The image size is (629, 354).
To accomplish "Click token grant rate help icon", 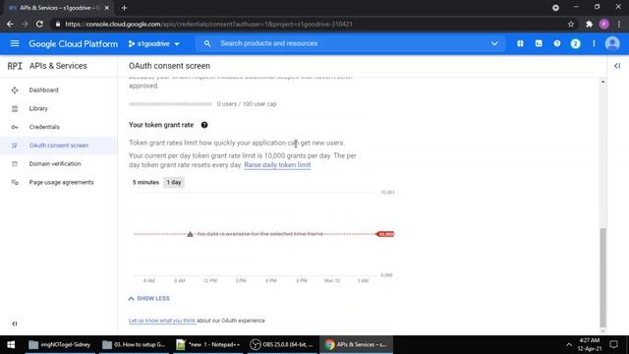I will coord(204,125).
